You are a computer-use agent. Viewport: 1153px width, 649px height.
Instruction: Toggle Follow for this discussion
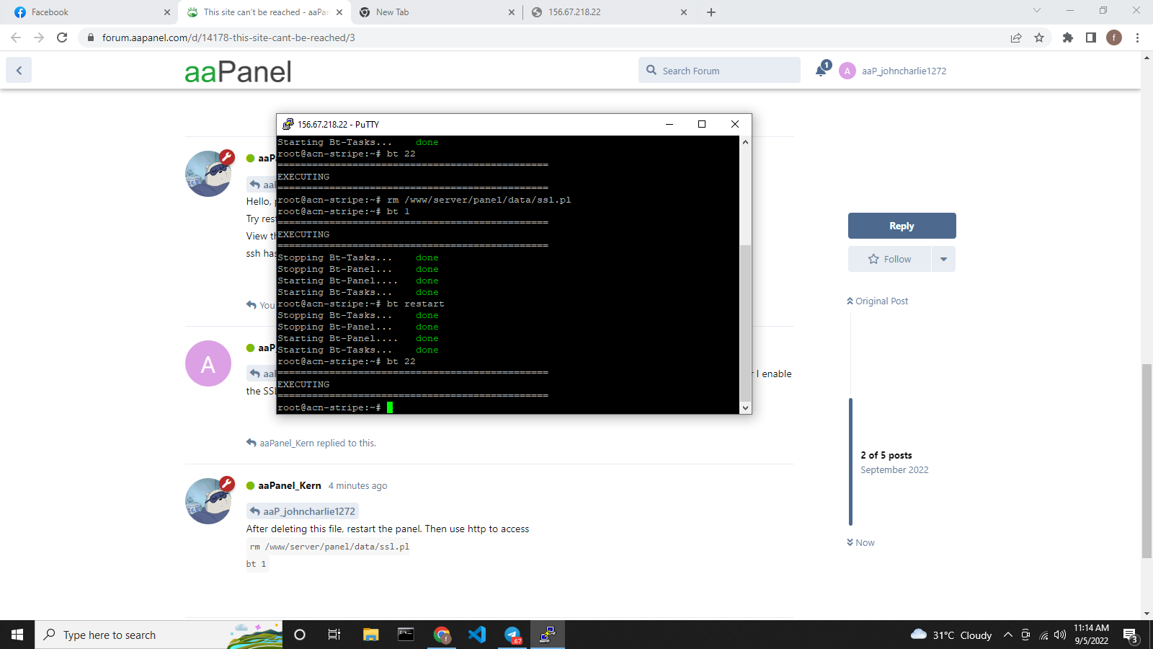point(889,259)
